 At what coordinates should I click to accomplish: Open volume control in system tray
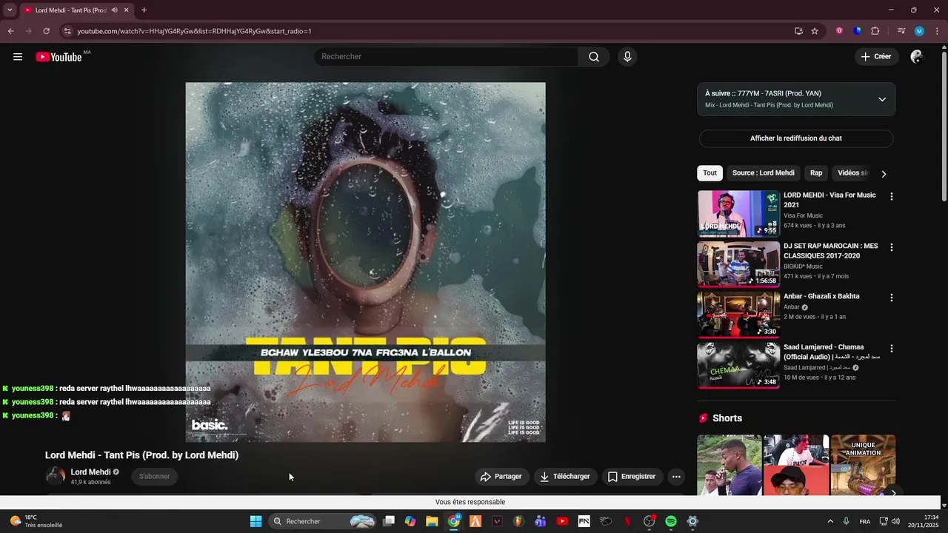tap(895, 521)
